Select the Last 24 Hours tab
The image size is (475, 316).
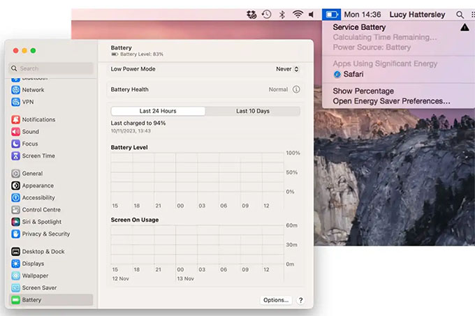158,111
